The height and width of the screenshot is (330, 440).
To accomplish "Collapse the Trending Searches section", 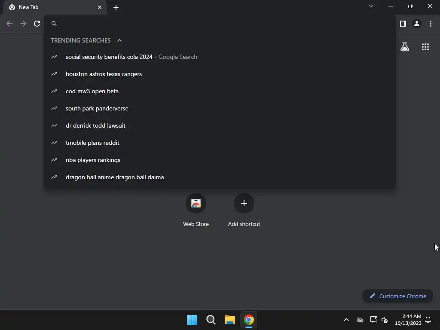I will [x=119, y=40].
